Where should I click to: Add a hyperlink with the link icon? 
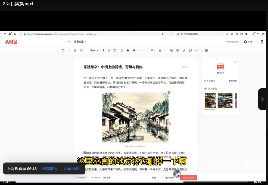pyautogui.click(x=184, y=50)
